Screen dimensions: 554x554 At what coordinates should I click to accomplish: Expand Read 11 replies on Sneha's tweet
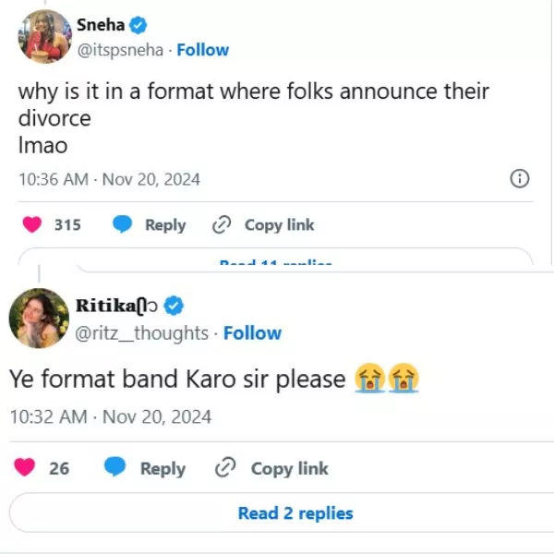pos(275,262)
